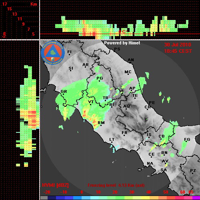Click the '40' dBZ scale label
The height and width of the screenshot is (200, 200).
tap(149, 192)
